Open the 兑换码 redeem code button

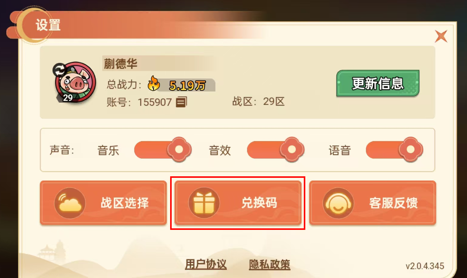(x=238, y=203)
